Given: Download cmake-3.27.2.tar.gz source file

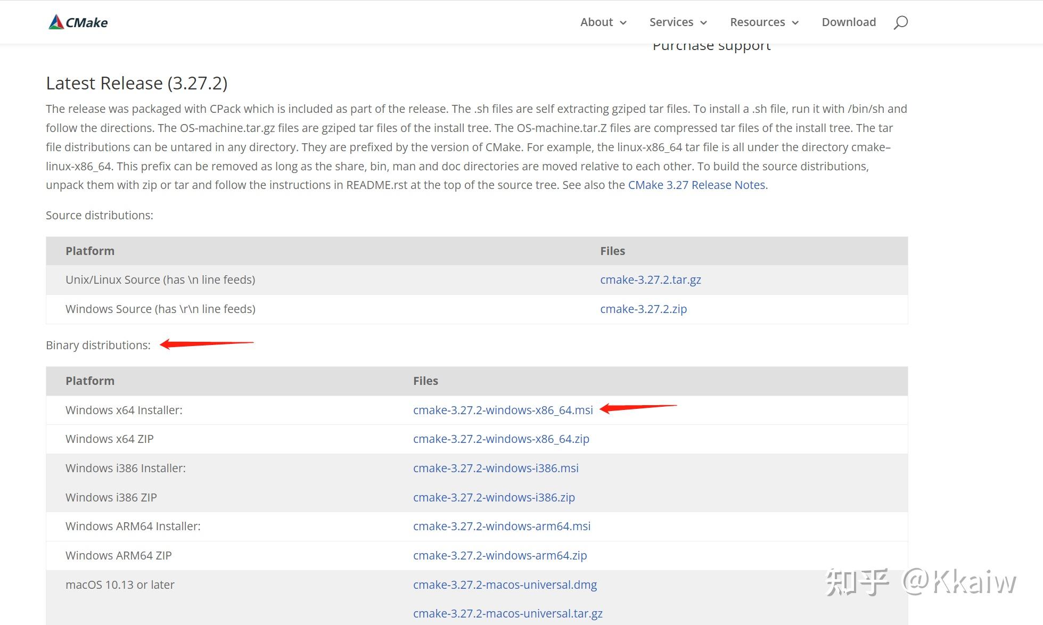Looking at the screenshot, I should pyautogui.click(x=650, y=280).
